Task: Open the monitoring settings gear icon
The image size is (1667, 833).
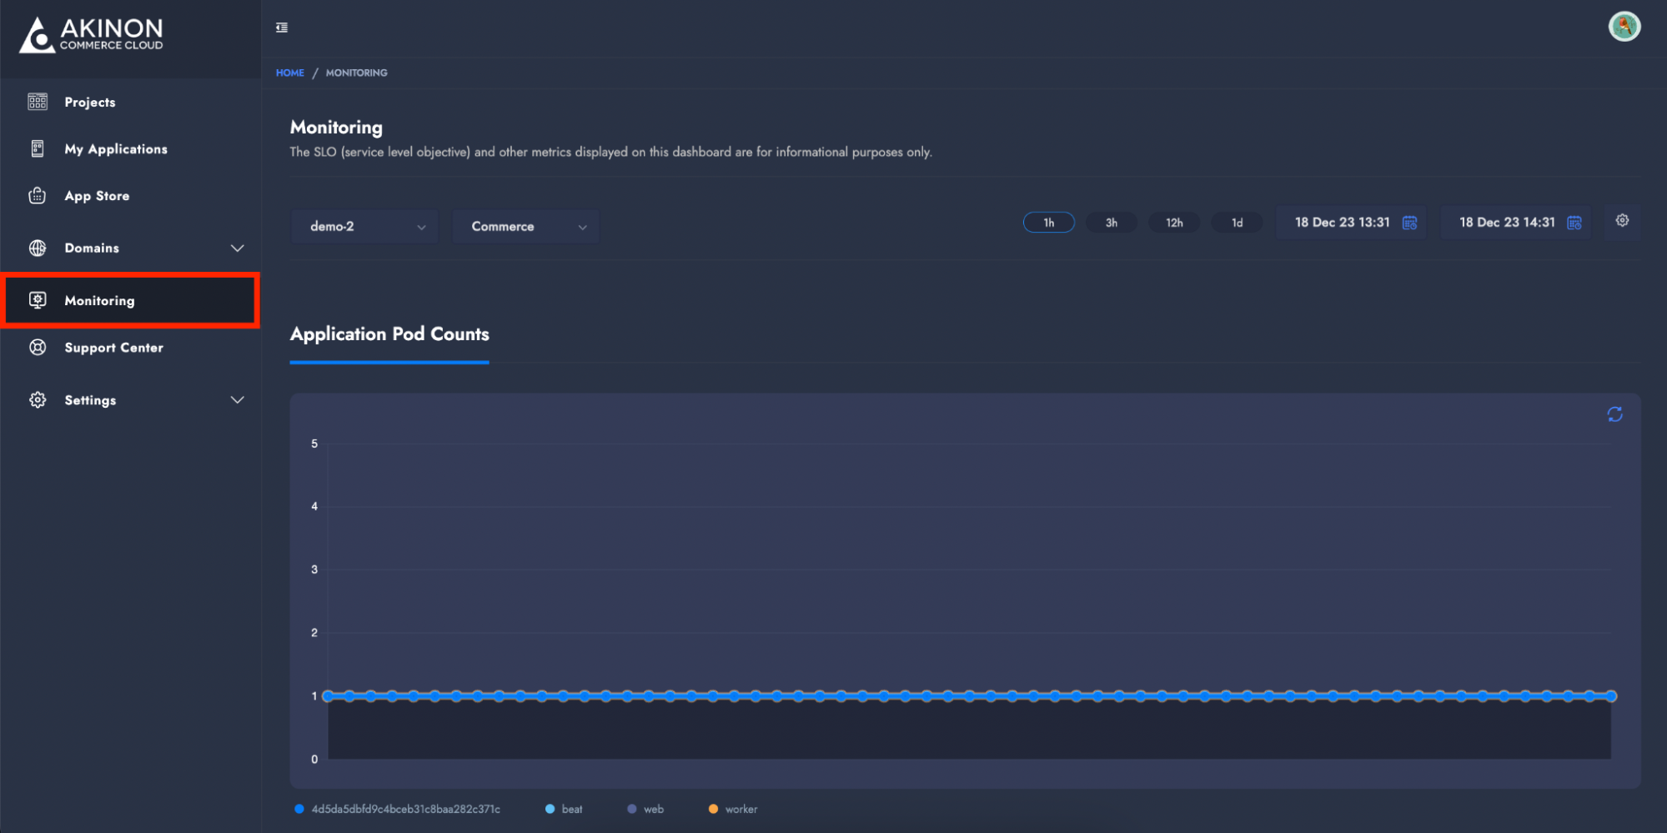Action: [x=1621, y=221]
